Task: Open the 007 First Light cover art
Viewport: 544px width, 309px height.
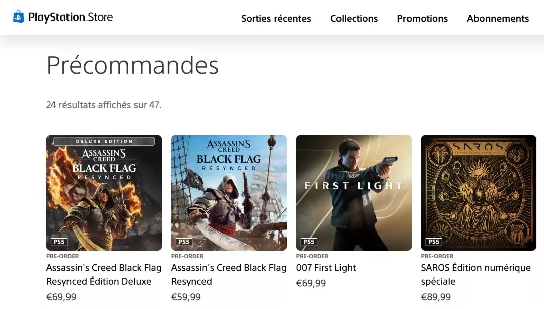Action: click(x=354, y=193)
